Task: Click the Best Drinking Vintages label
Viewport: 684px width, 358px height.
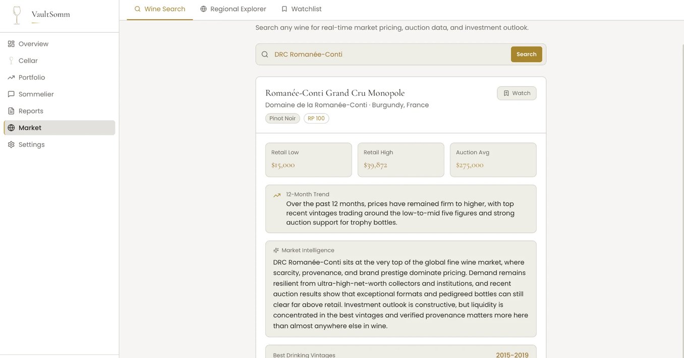Action: (x=304, y=355)
